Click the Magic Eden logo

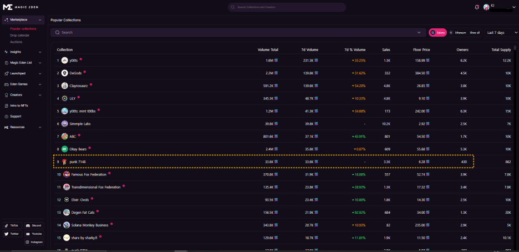tap(21, 7)
